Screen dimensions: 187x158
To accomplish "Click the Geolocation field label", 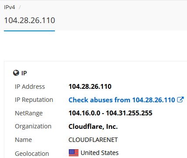I will (32, 154).
